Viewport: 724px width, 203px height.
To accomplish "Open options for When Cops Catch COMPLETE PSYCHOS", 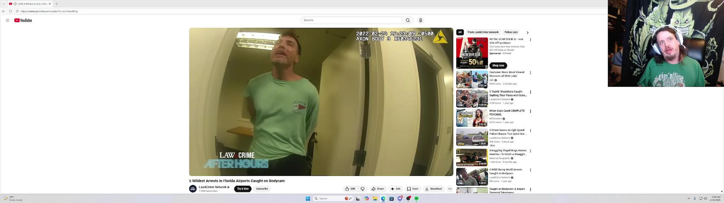I will 530,111.
